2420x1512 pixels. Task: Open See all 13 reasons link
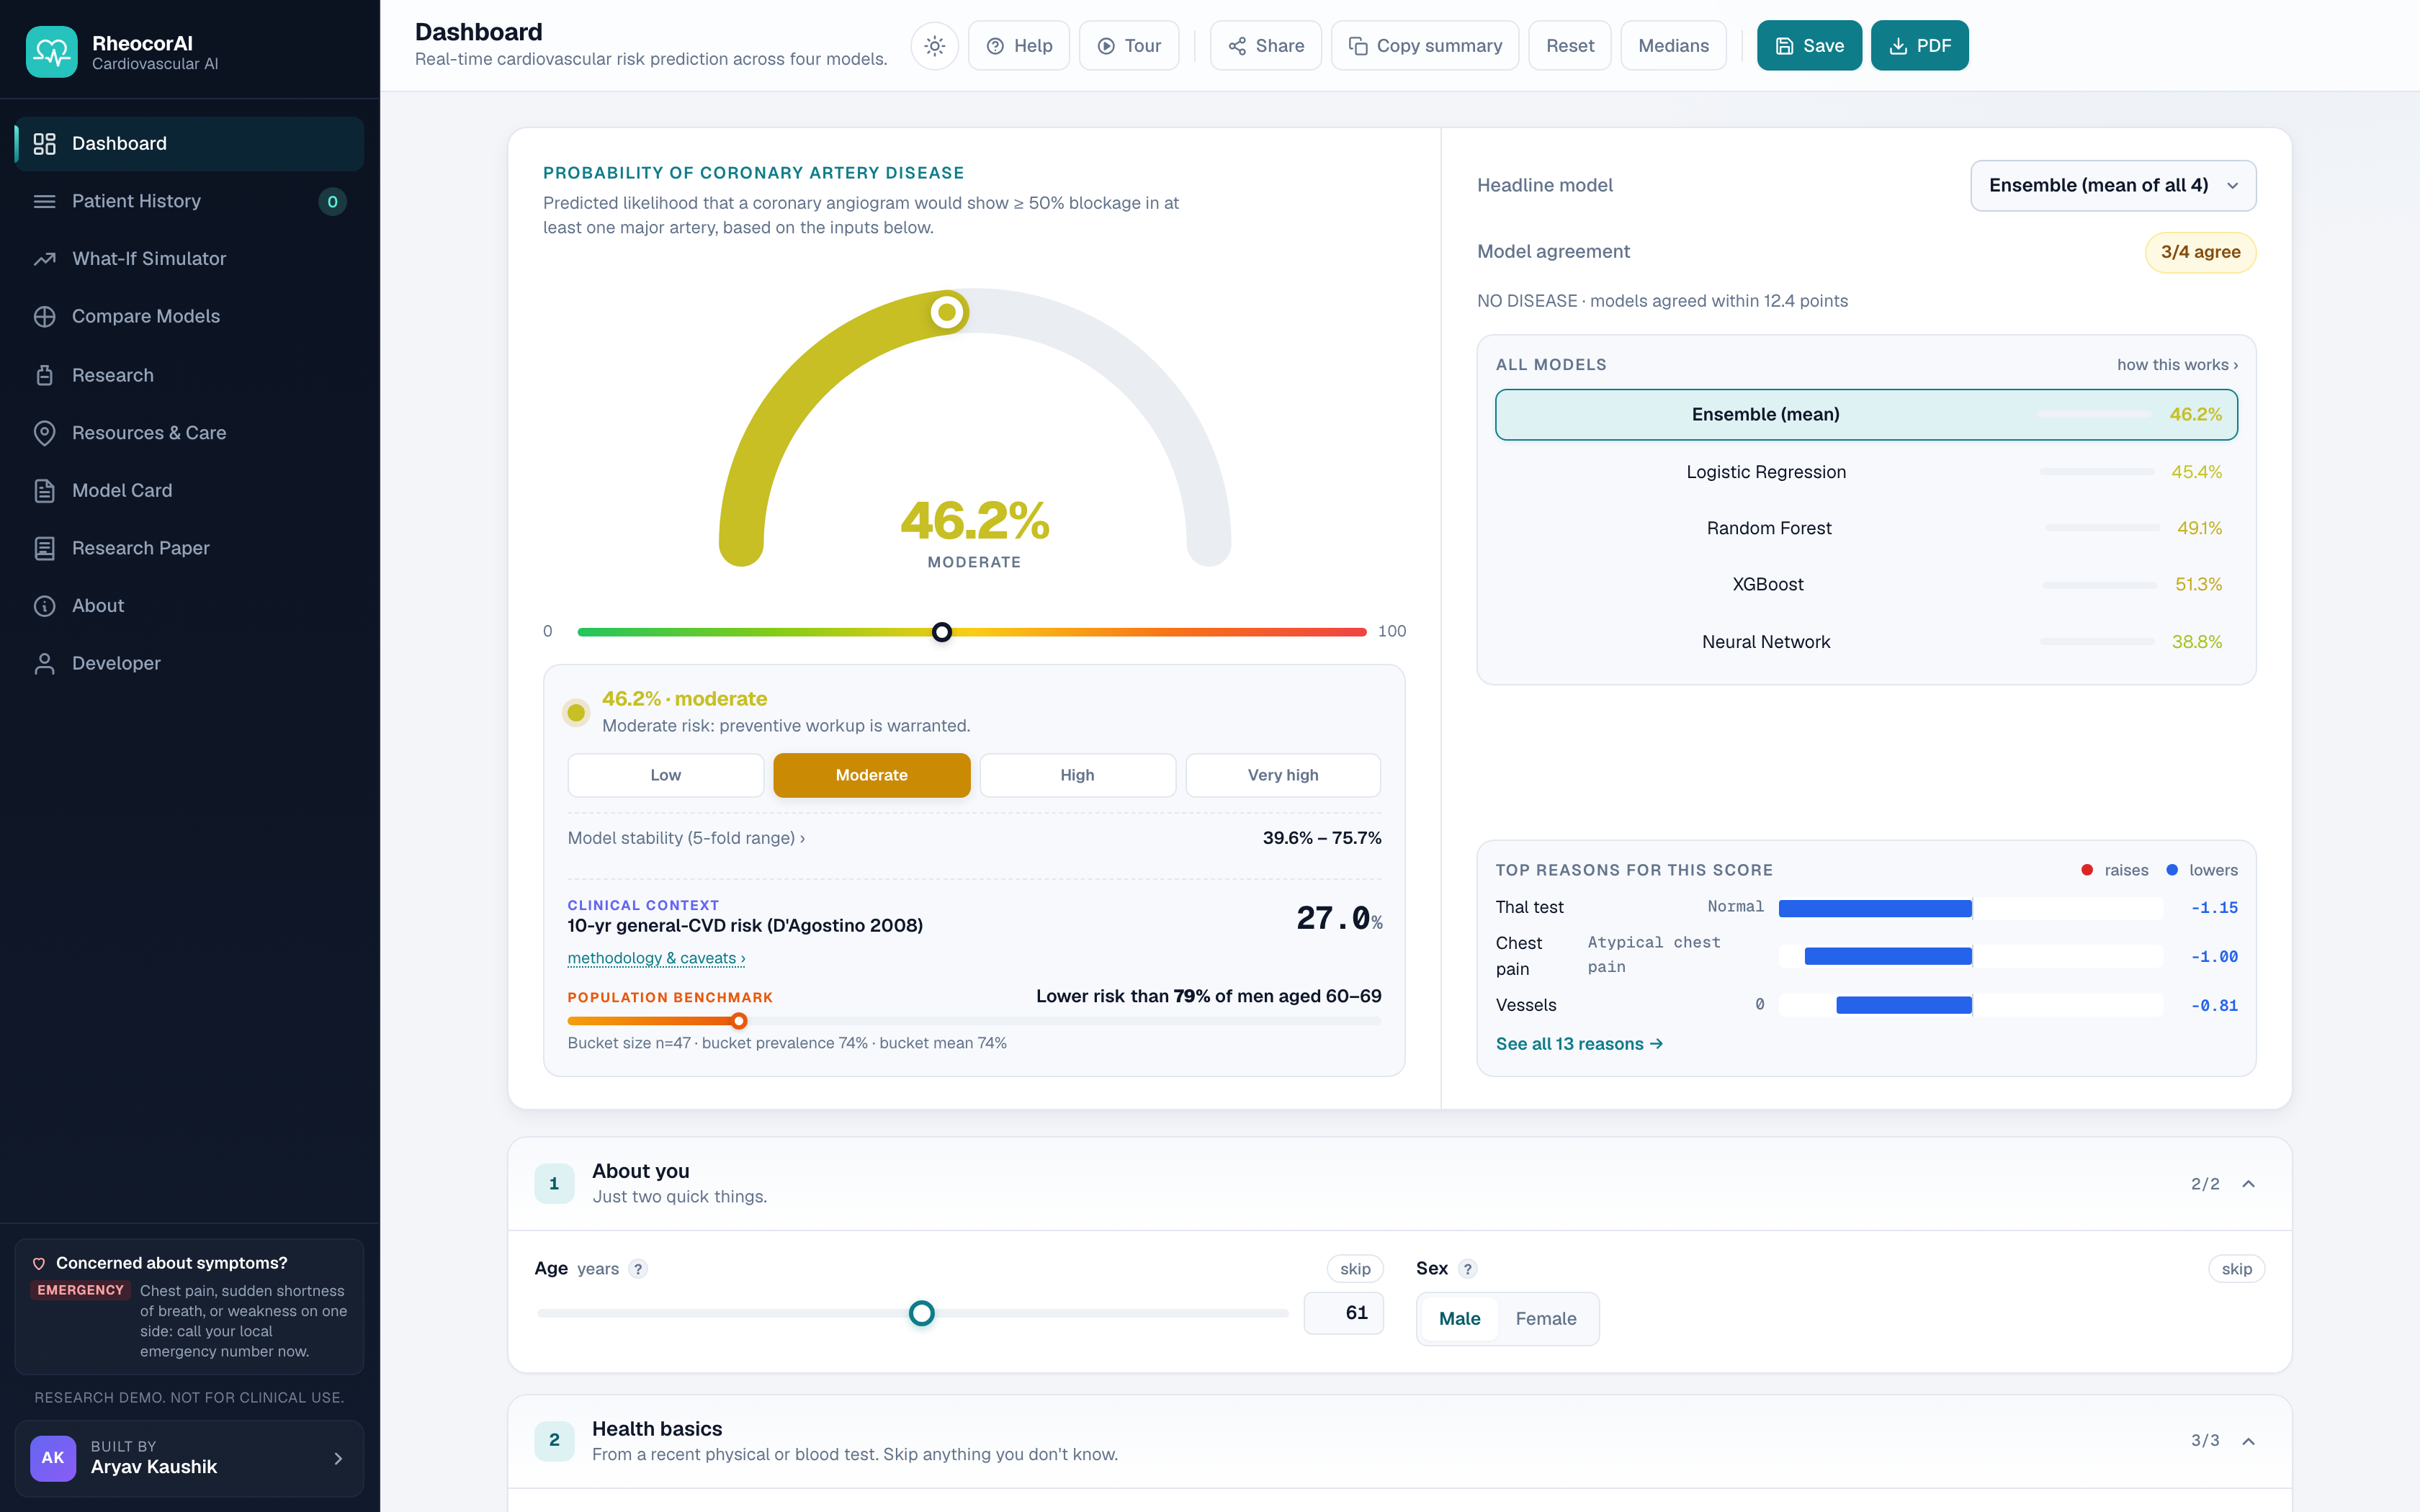(1579, 1044)
